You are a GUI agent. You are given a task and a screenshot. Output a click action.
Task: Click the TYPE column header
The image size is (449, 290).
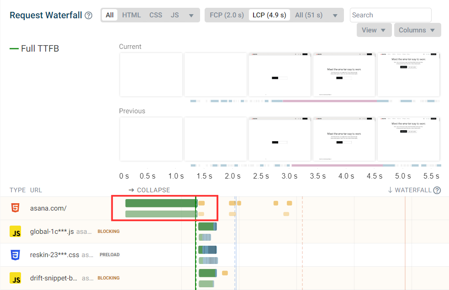coord(17,190)
